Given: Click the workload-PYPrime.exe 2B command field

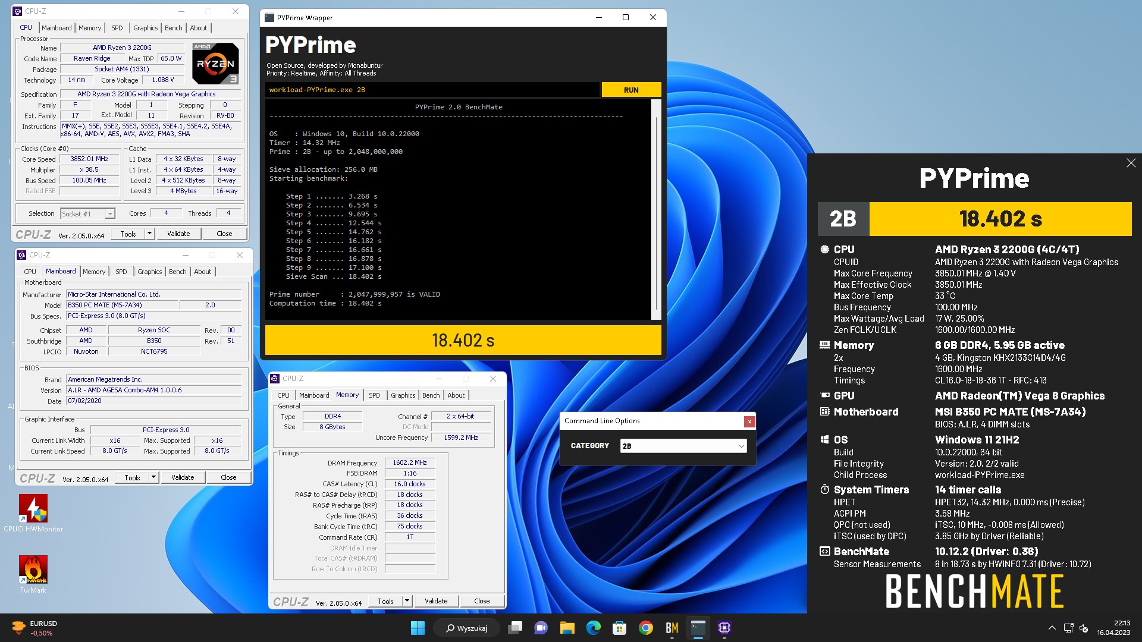Looking at the screenshot, I should coord(432,90).
